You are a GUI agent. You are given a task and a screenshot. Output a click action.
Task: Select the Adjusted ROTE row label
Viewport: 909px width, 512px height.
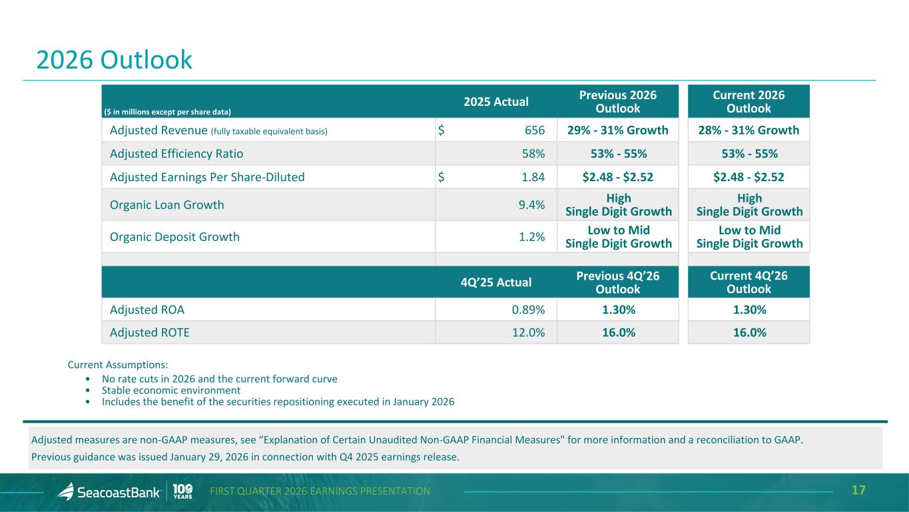(x=149, y=333)
